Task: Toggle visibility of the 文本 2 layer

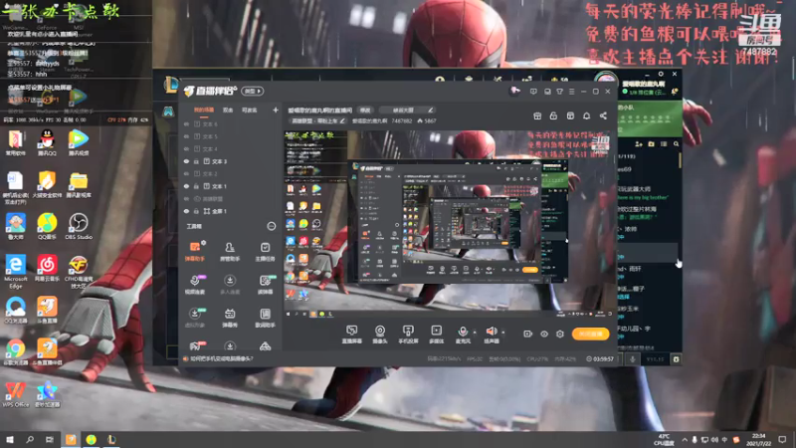Action: (x=186, y=173)
